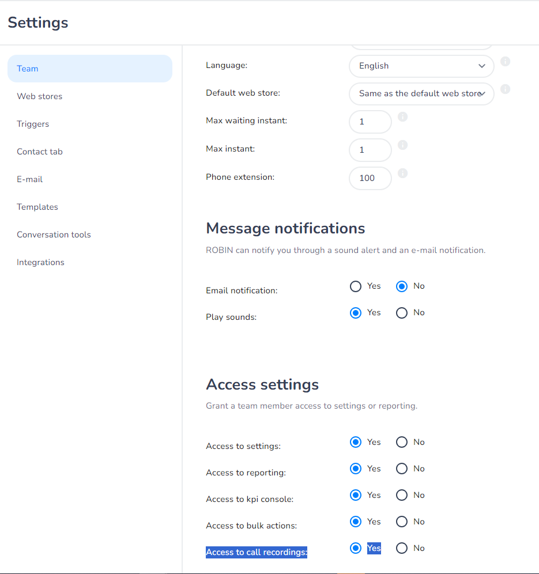The image size is (539, 574).
Task: Select No for Access to reporting
Action: point(402,469)
